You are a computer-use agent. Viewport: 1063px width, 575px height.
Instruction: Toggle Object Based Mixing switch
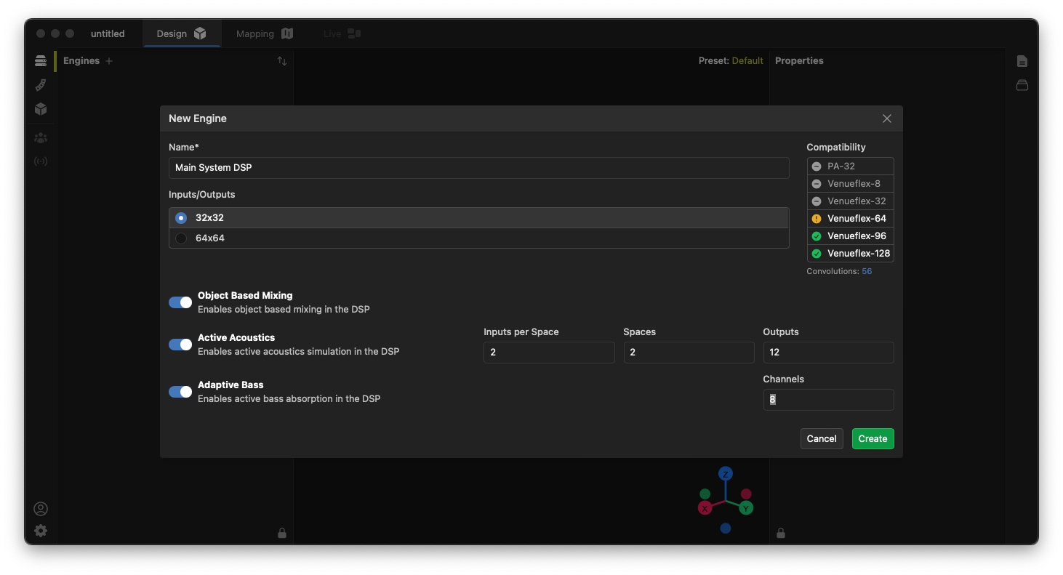[x=180, y=302]
